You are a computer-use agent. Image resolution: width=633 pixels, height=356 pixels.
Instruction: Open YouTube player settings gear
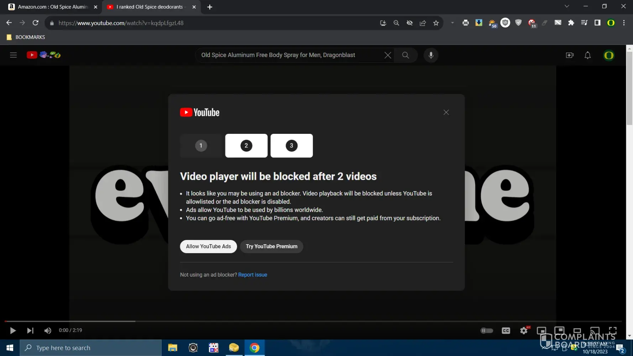click(523, 331)
